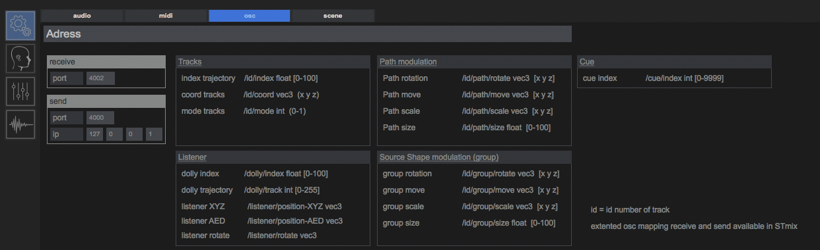The height and width of the screenshot is (250, 820).
Task: Click the second ip octet field
Action: point(114,134)
